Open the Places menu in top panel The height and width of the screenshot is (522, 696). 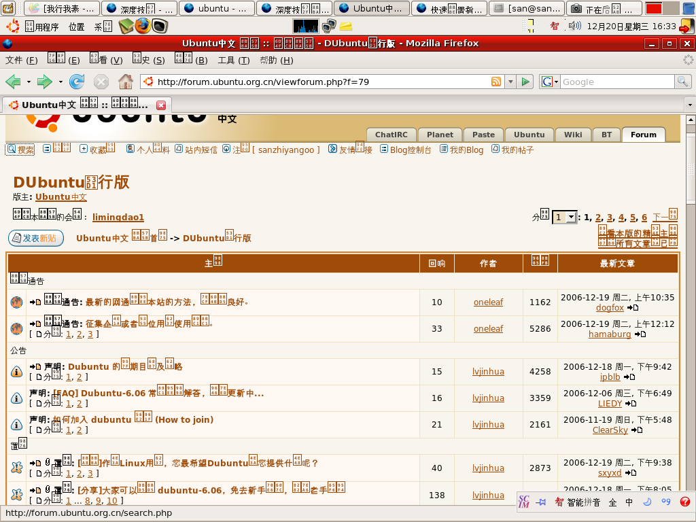76,27
